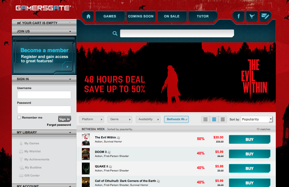Viewport: 289px width, 187px height.
Task: Switch to detailed list view layout
Action: coord(214,119)
